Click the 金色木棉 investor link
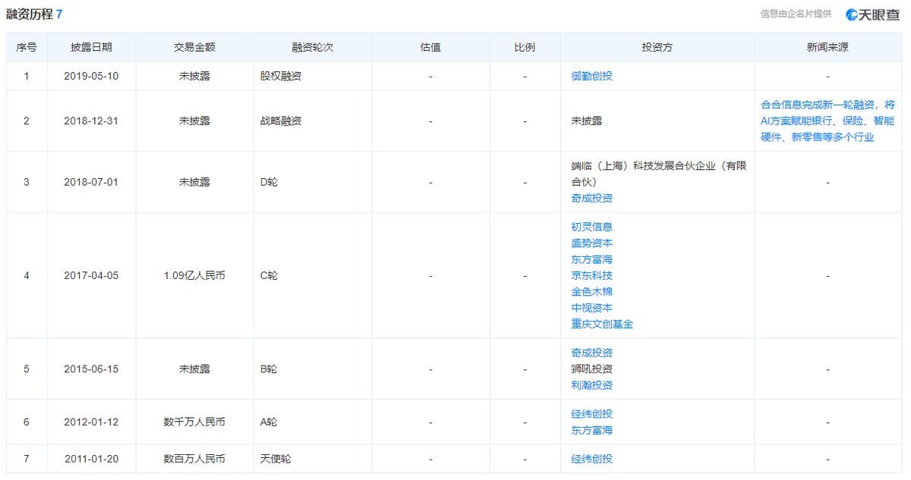This screenshot has width=911, height=480. click(x=591, y=292)
